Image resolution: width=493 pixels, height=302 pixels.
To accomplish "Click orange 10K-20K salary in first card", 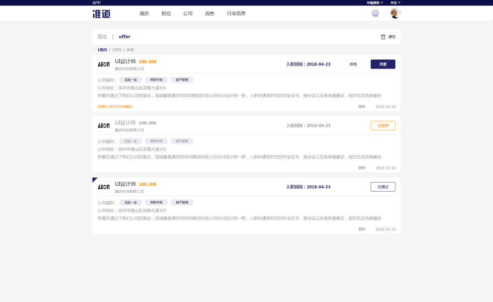I will [x=148, y=61].
